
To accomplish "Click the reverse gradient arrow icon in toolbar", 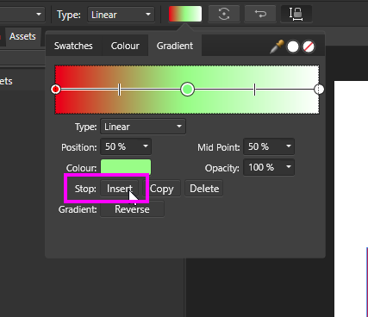I will (260, 14).
